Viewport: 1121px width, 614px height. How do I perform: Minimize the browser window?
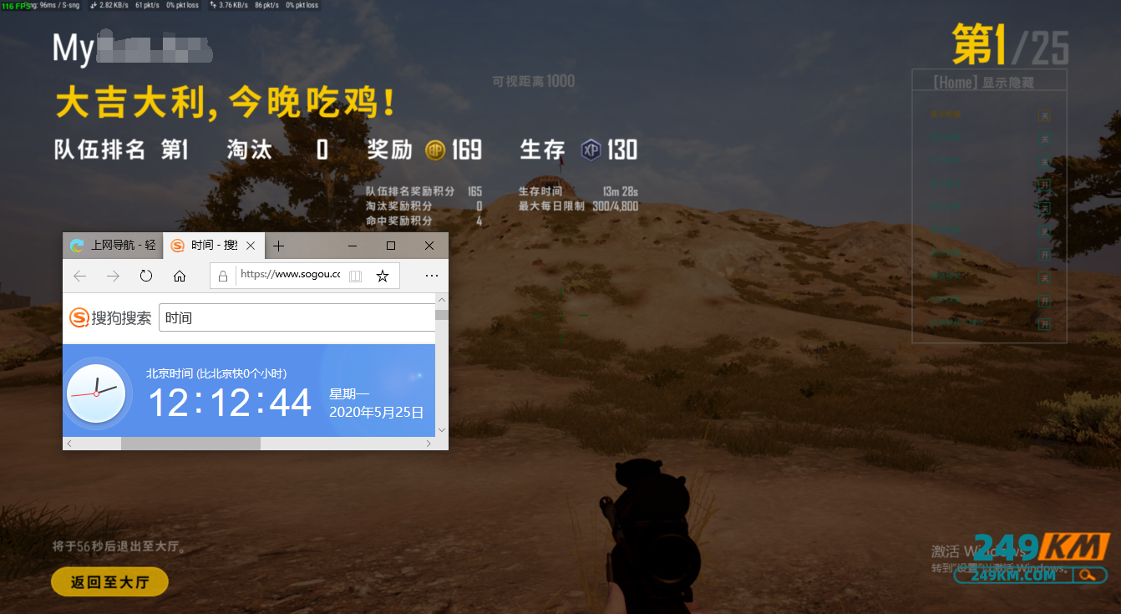353,246
